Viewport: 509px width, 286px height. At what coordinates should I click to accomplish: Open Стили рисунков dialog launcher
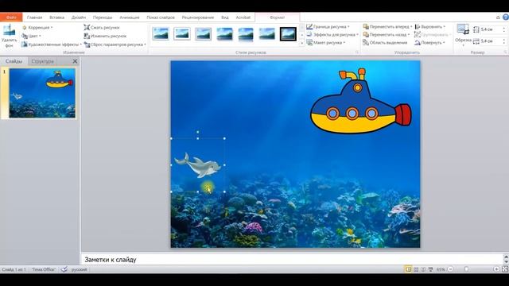[x=357, y=52]
